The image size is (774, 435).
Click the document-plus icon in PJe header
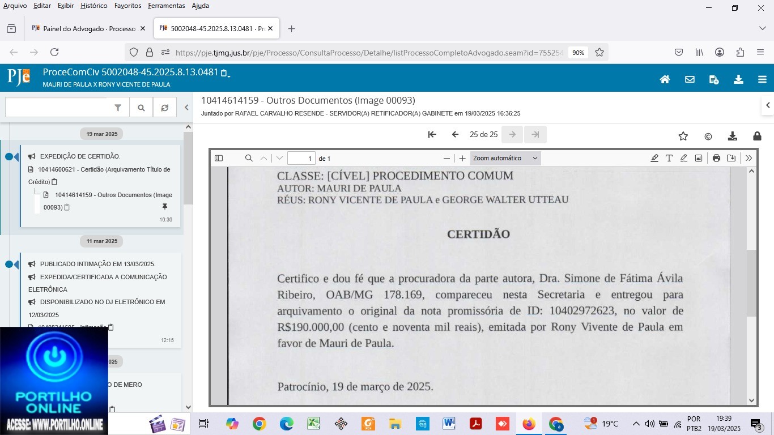point(714,80)
